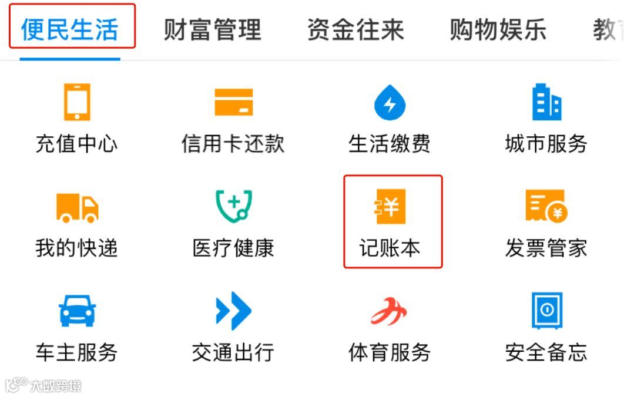Switch to the 财富管理 tab
This screenshot has height=397, width=624.
(x=212, y=30)
